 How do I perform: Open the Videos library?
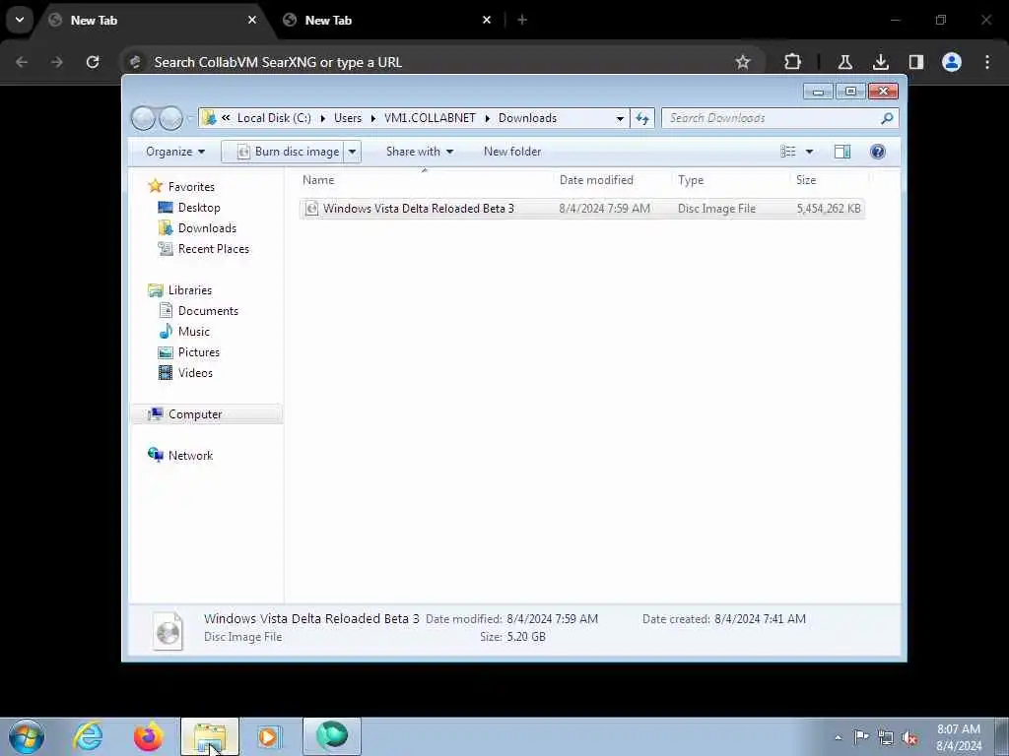[195, 373]
